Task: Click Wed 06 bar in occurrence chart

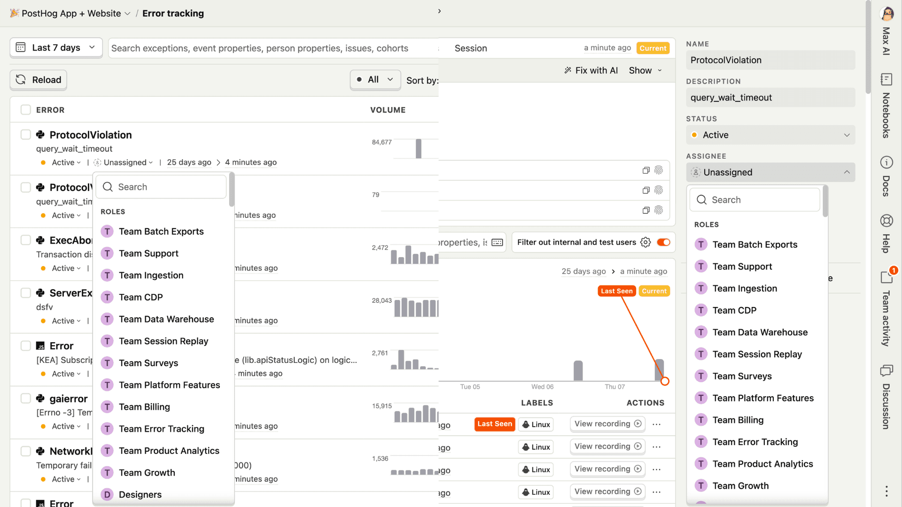Action: [578, 370]
